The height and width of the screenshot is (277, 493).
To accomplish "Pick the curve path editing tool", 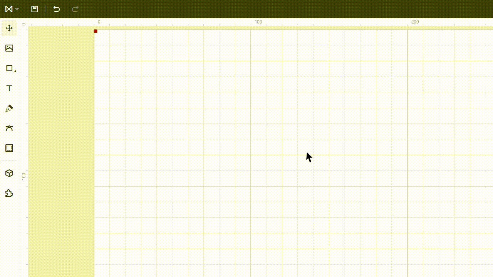I will [x=9, y=128].
